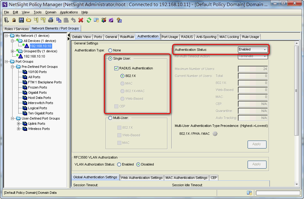Expand the Uplink Ports node
This screenshot has width=304, height=199.
click(x=18, y=124)
